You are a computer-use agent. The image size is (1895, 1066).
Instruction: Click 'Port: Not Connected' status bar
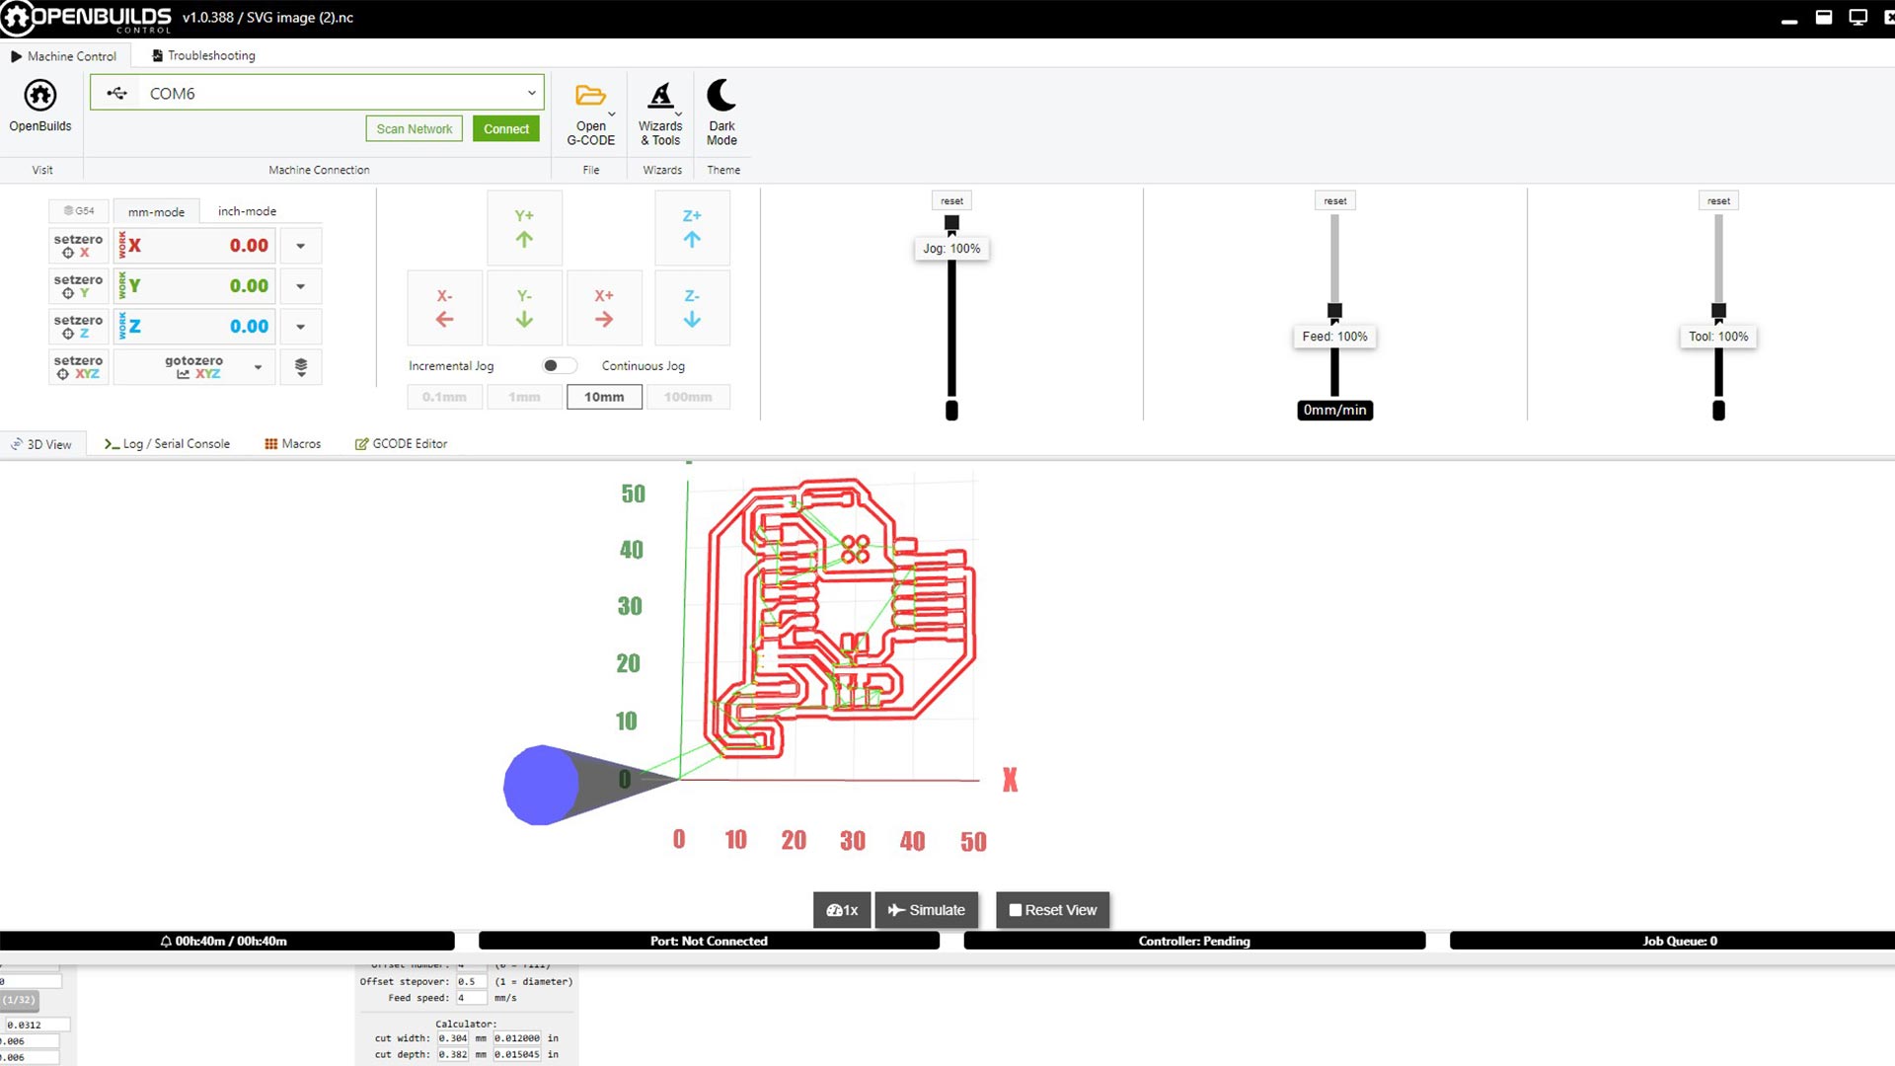[709, 941]
